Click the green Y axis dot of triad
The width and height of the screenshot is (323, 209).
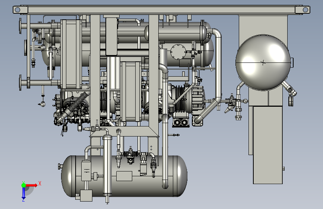click(x=23, y=185)
